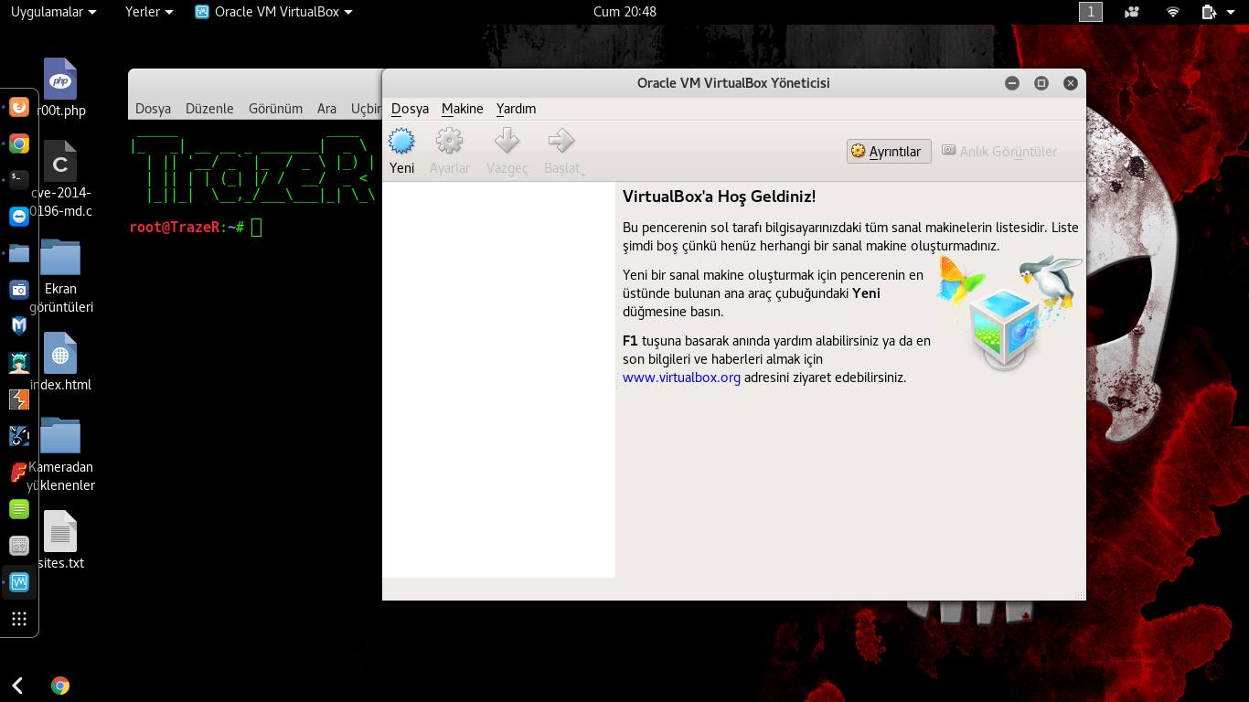Select the Ekran görüntüleri desktop folder
1249x702 pixels.
(60, 276)
